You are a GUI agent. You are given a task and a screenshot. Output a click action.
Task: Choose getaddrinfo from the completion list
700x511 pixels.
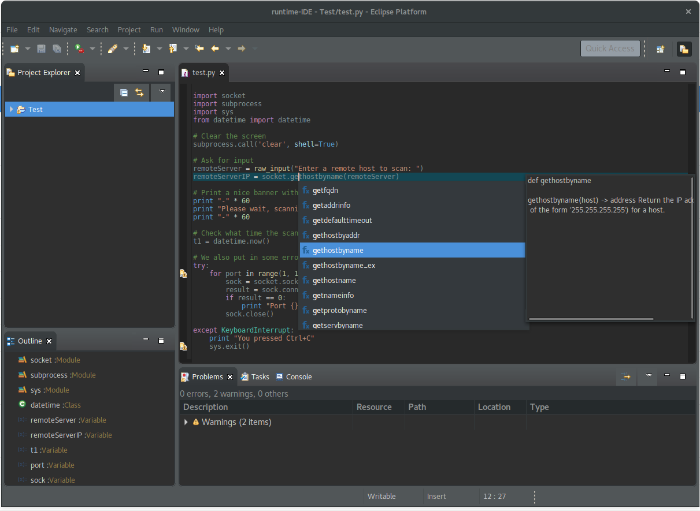tap(412, 206)
